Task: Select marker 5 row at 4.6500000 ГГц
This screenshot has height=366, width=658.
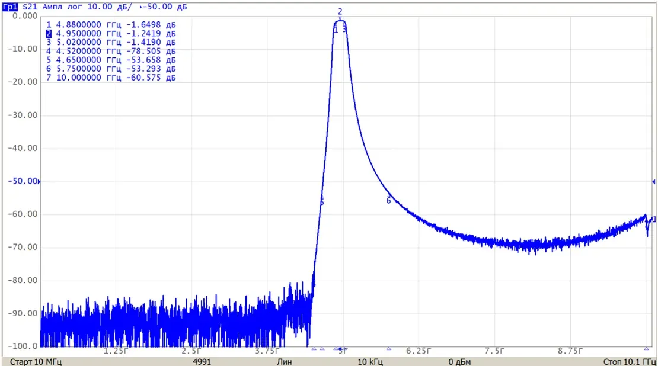Action: [111, 60]
